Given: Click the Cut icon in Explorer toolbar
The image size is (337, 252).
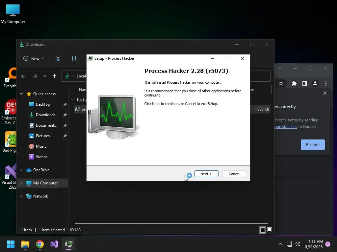Looking at the screenshot, I should pyautogui.click(x=58, y=58).
